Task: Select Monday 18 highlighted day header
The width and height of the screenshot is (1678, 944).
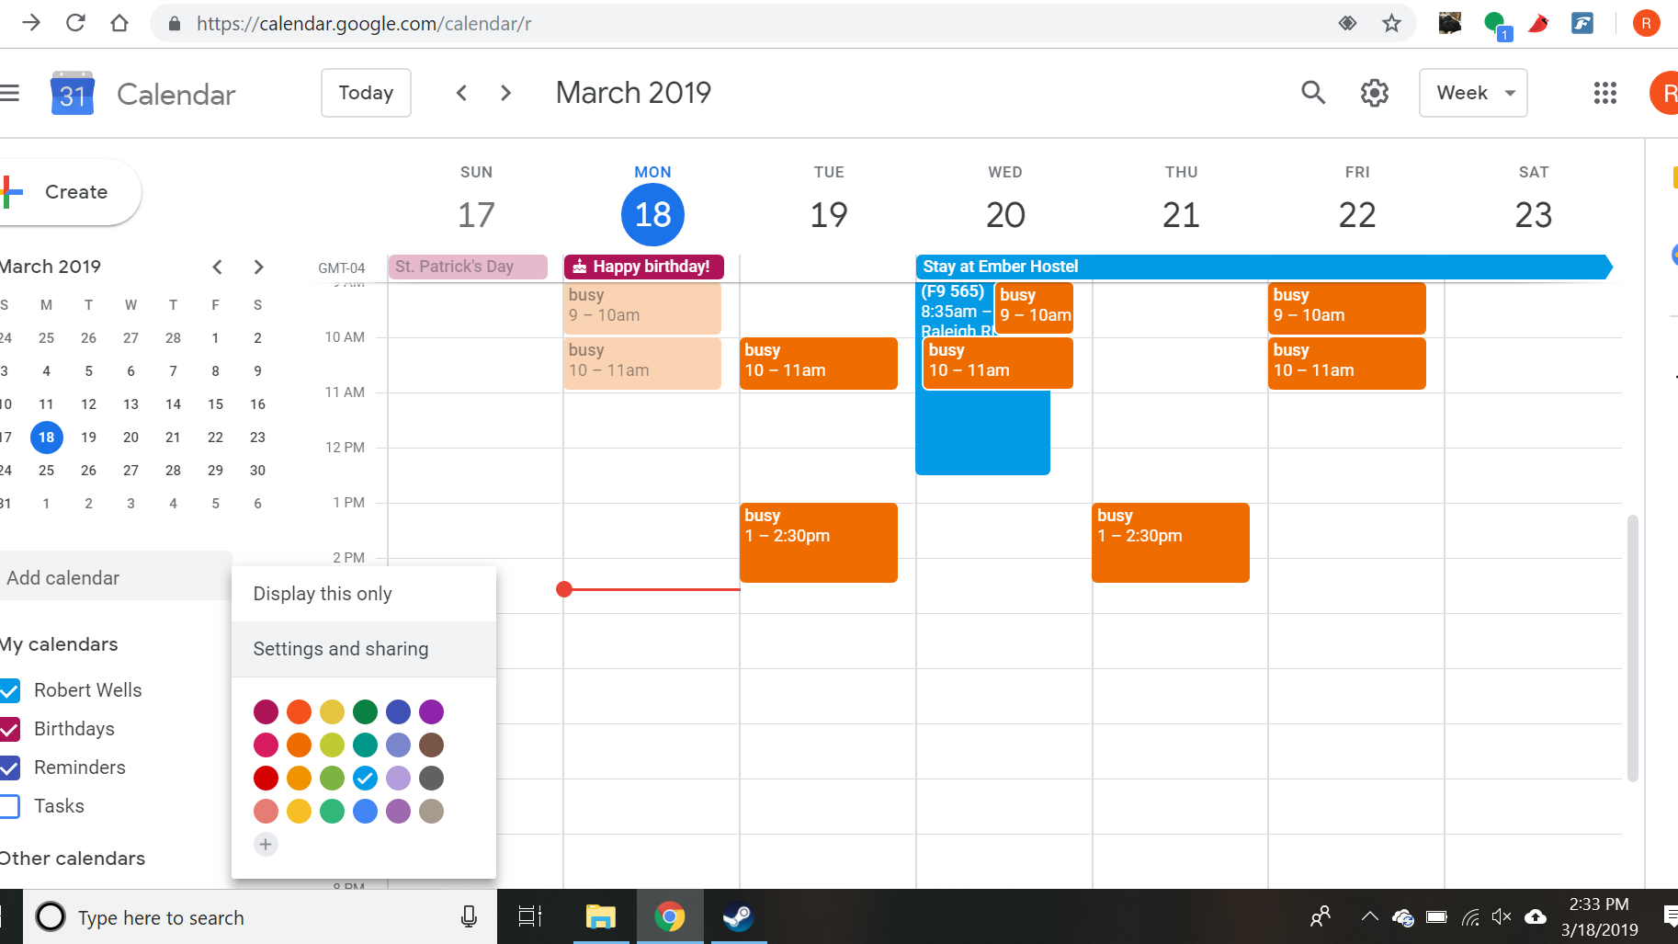Action: (652, 203)
